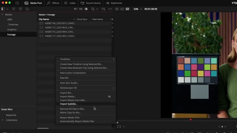Collapse the Master bin tree

pos(2,15)
